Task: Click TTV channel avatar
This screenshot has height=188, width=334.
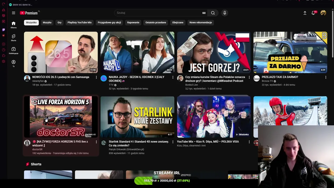Action: 104,78
